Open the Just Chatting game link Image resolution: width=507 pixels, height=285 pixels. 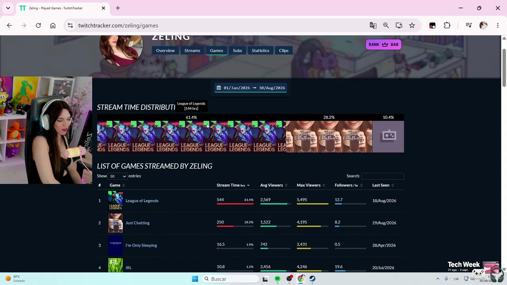coord(137,223)
